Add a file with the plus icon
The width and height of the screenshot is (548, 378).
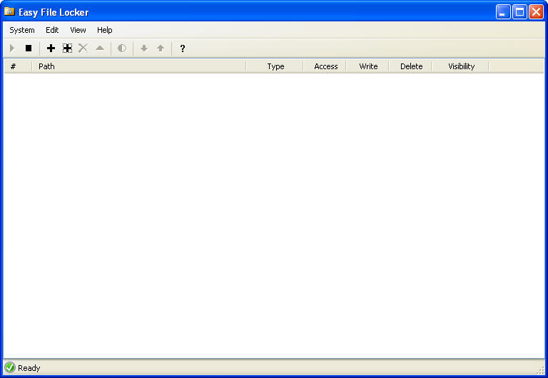click(51, 48)
